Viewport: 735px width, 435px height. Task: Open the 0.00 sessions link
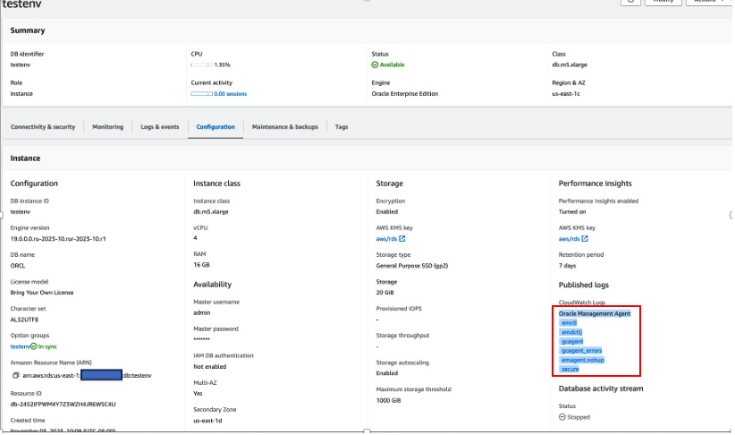[230, 94]
